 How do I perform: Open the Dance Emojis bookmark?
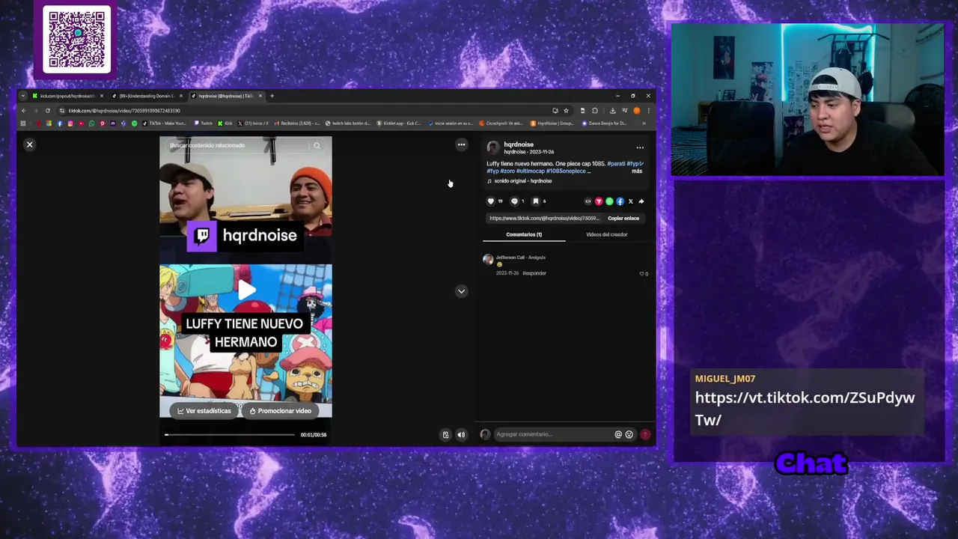click(603, 124)
